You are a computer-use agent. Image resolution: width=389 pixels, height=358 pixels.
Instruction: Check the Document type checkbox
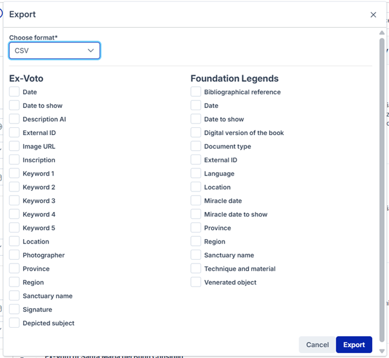[196, 147]
